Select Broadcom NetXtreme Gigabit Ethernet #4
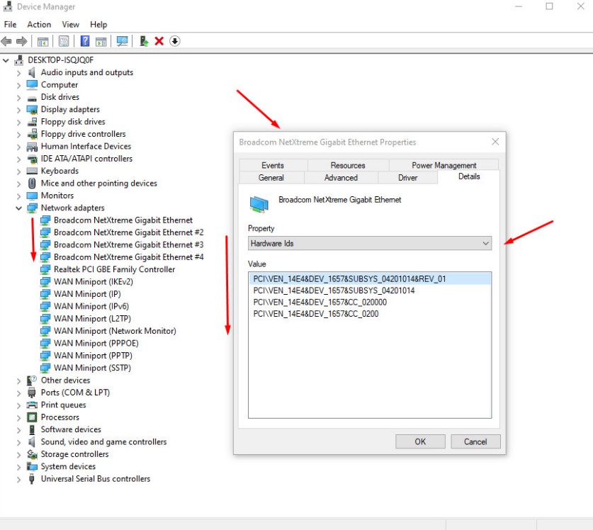Viewport: 593px width, 530px height. click(x=128, y=257)
